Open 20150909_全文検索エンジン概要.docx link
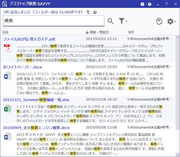The width and height of the screenshot is (180, 157). click(36, 128)
